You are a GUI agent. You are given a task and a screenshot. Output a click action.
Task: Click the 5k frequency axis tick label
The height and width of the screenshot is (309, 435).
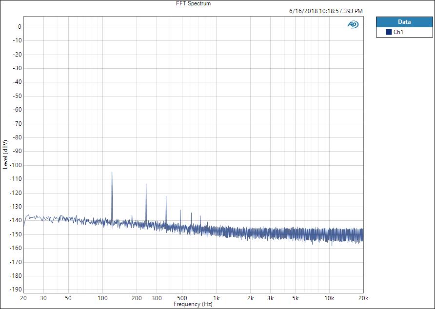coord(296,298)
